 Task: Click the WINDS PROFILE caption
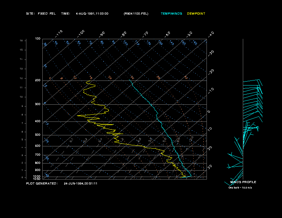click(243, 182)
